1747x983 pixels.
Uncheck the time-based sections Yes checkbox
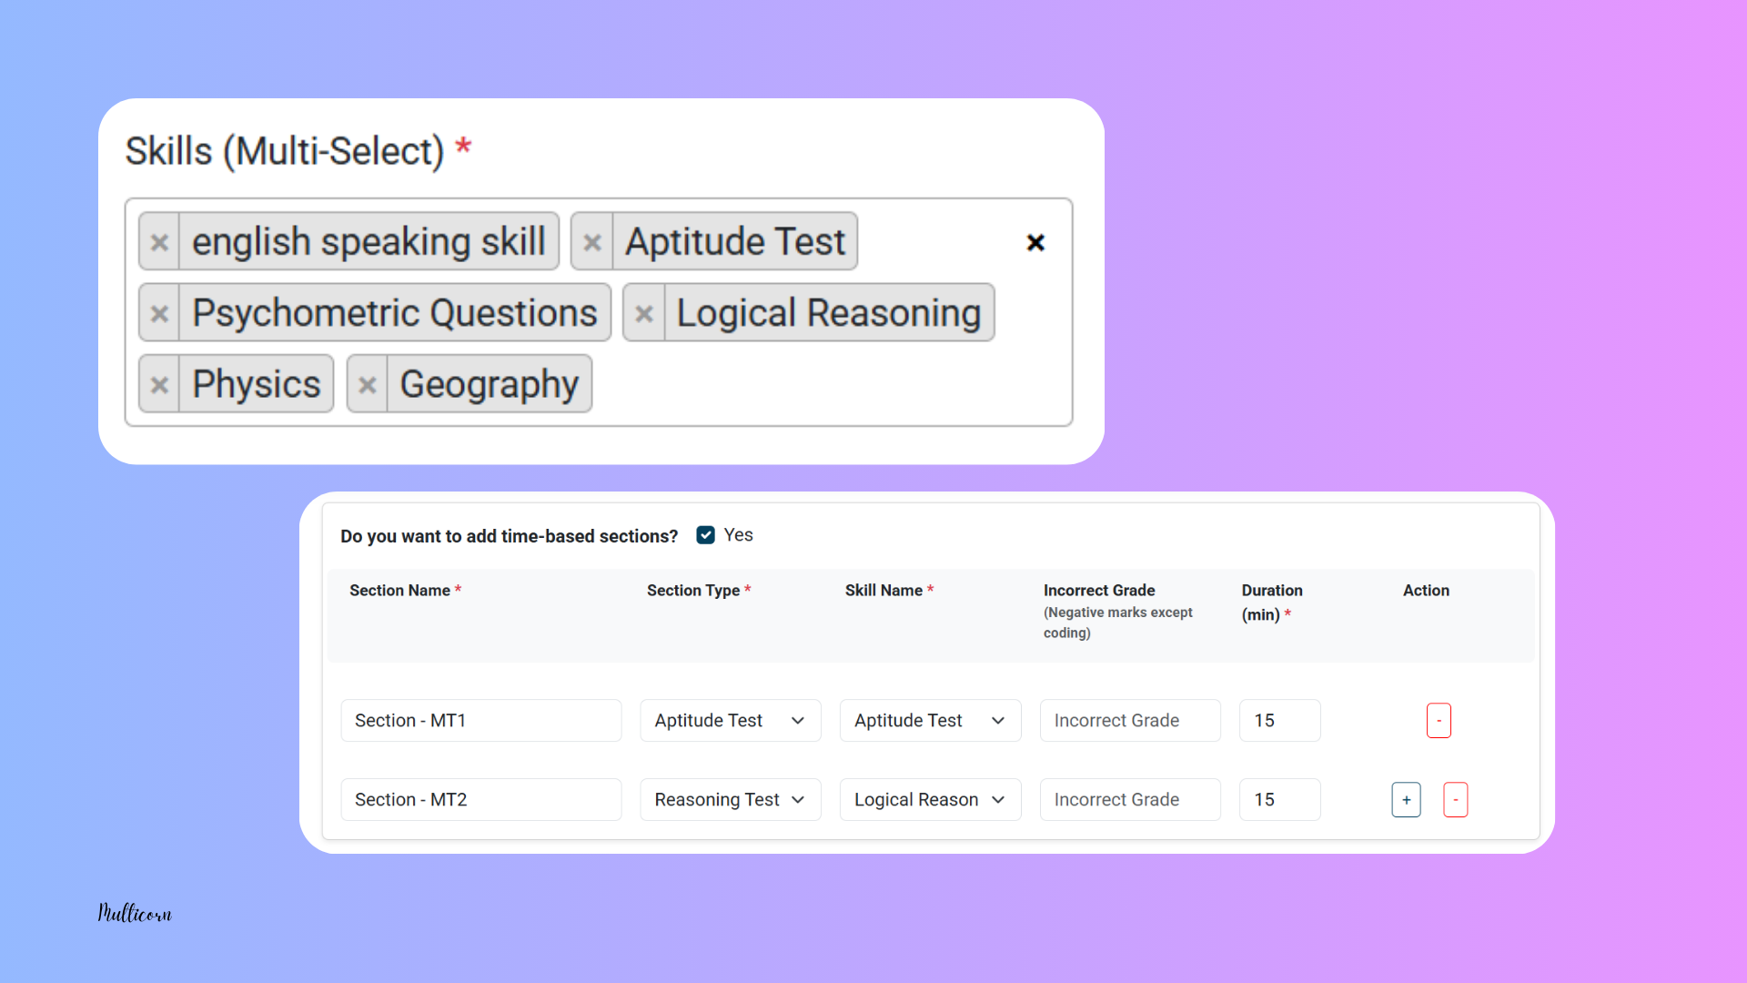click(706, 535)
